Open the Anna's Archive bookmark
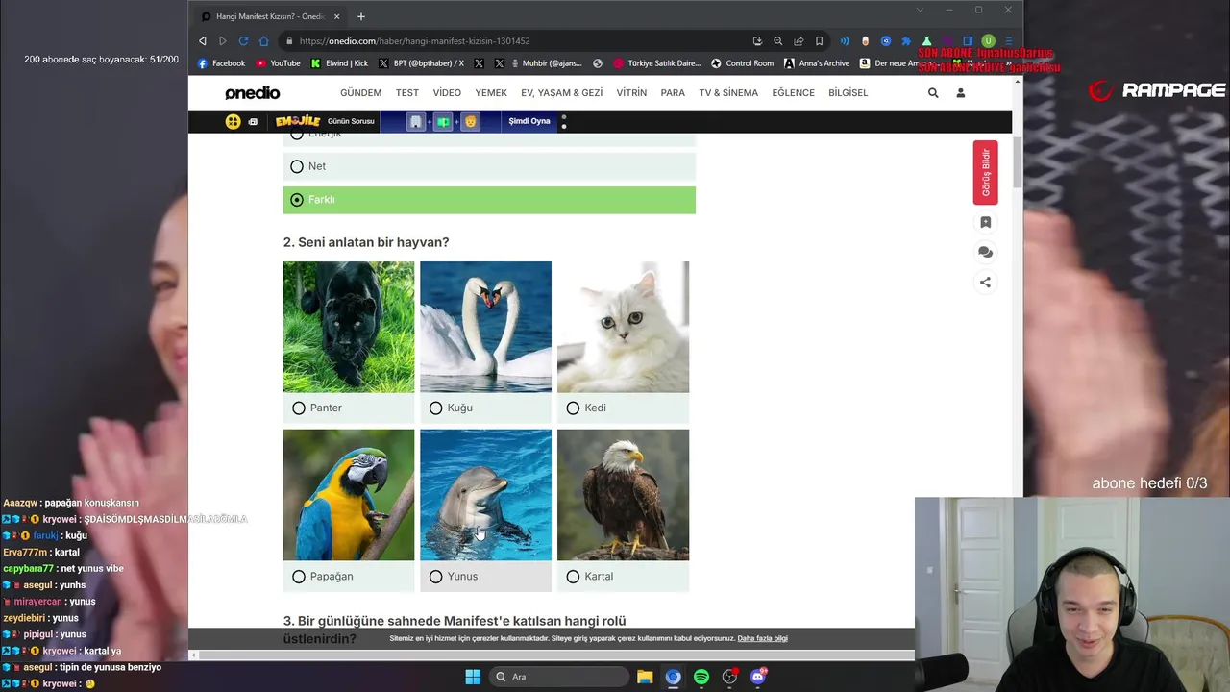Screen dimensions: 1230x692 point(817,63)
